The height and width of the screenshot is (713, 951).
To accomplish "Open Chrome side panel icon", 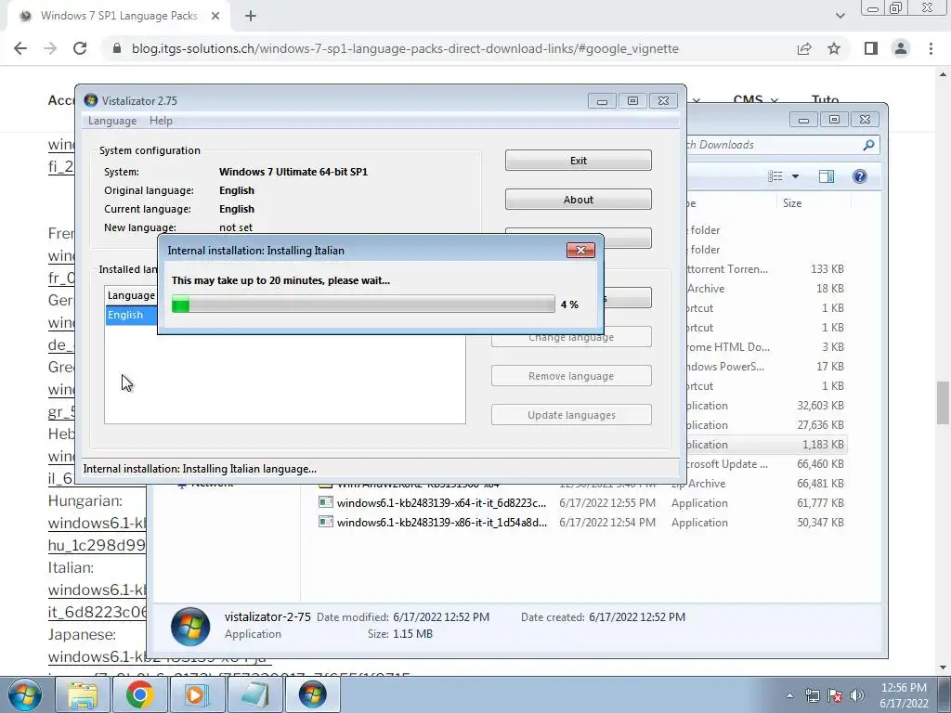I will click(871, 48).
